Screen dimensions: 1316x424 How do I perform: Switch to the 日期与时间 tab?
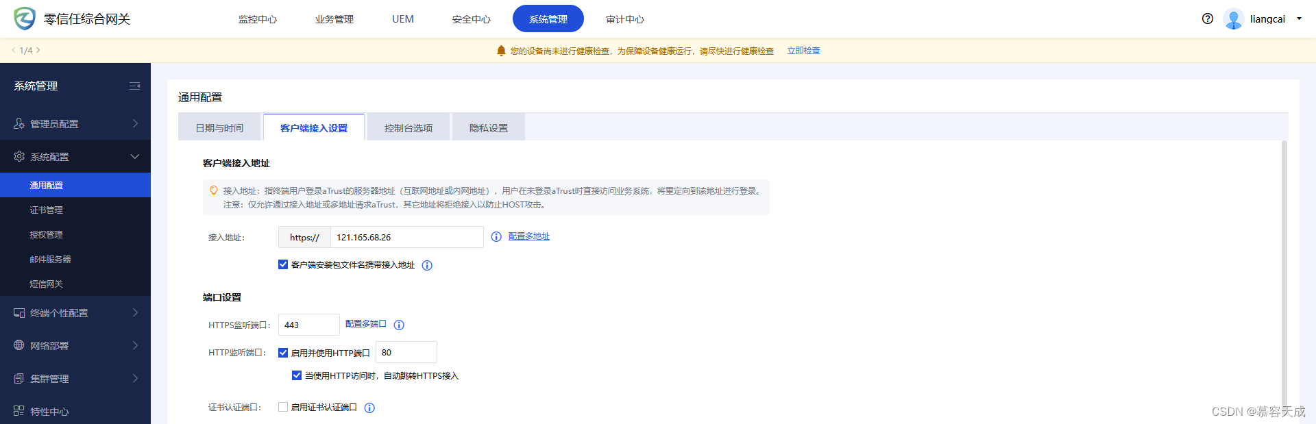coord(219,127)
